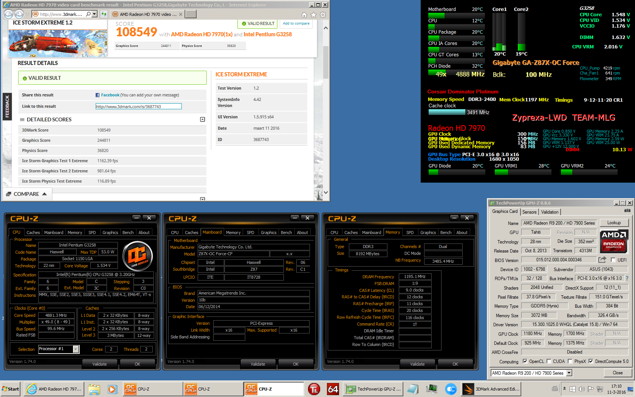Screen dimensions: 635x397
Task: Toggle the CUDA checkbox
Action: (549, 361)
